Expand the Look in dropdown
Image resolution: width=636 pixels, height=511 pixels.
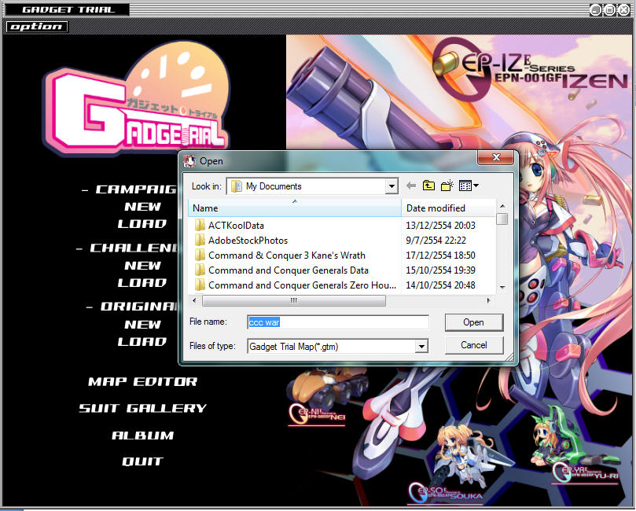click(x=392, y=186)
